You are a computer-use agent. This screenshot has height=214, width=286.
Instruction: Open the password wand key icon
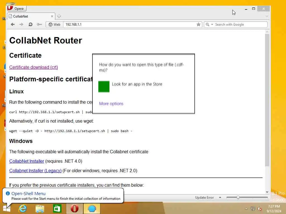click(x=39, y=25)
